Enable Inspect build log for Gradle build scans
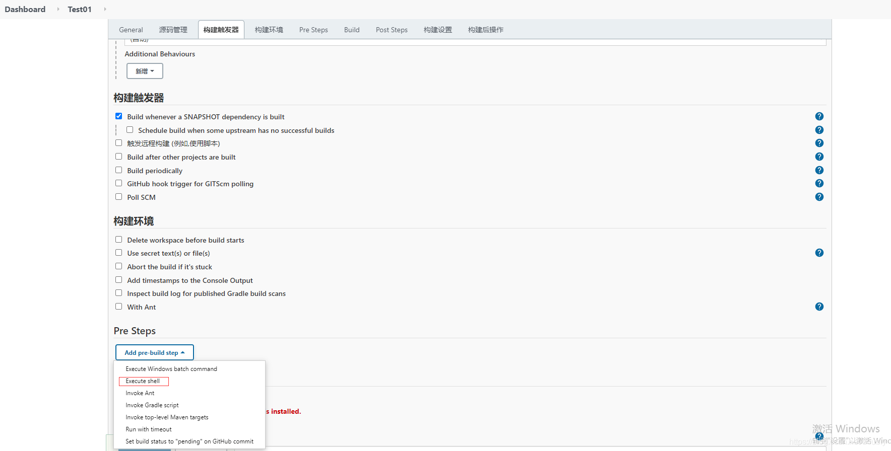The height and width of the screenshot is (451, 891). (x=119, y=293)
